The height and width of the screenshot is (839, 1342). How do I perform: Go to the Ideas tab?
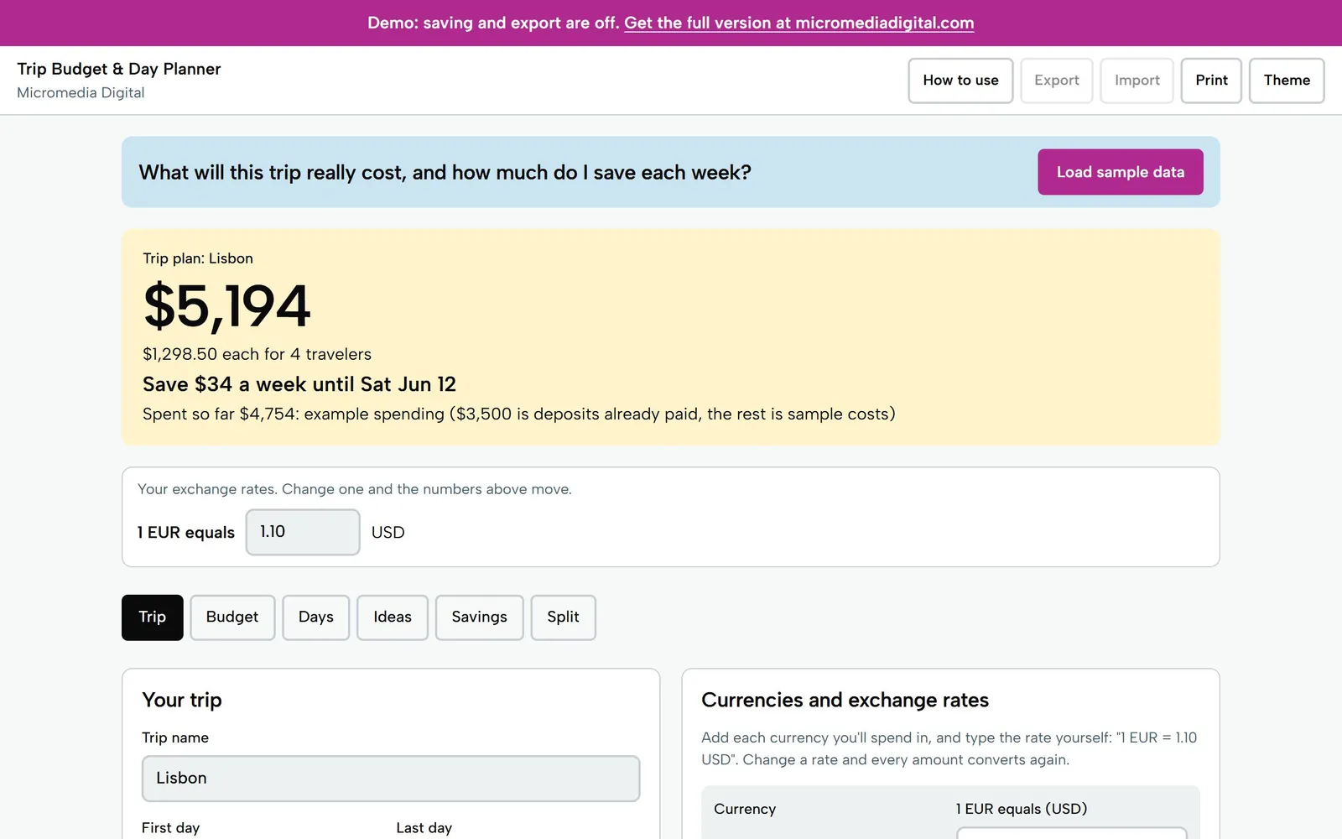tap(392, 618)
